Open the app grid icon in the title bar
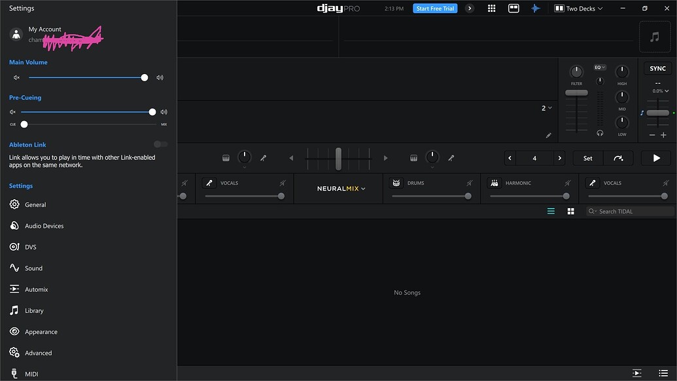 491,8
